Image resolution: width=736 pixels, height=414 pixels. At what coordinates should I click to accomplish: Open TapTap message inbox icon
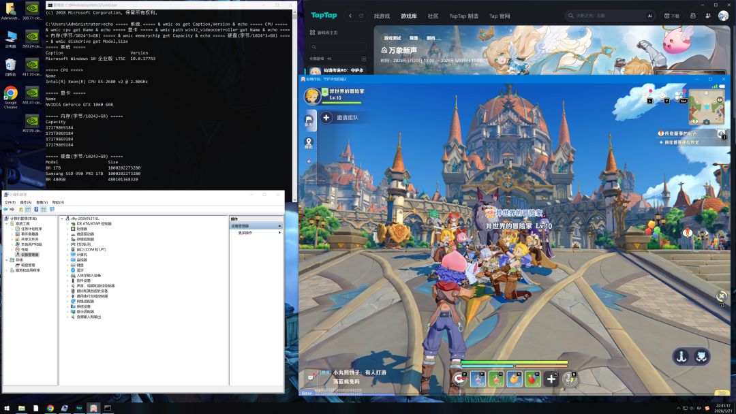pyautogui.click(x=693, y=16)
